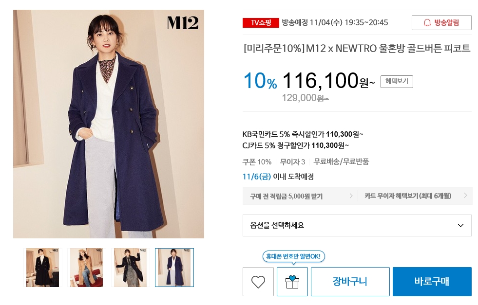Open 구매 전 적립금 5,000원 받기 link
The image size is (478, 305).
pyautogui.click(x=300, y=196)
